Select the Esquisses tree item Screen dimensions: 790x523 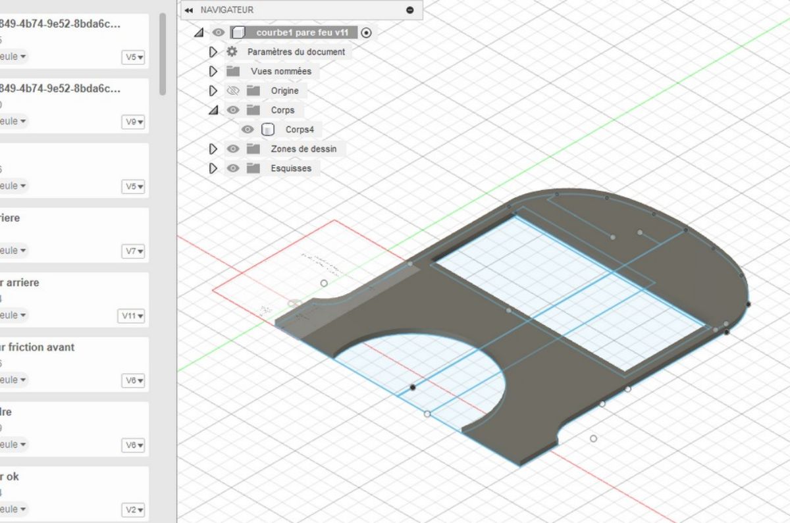coord(291,168)
